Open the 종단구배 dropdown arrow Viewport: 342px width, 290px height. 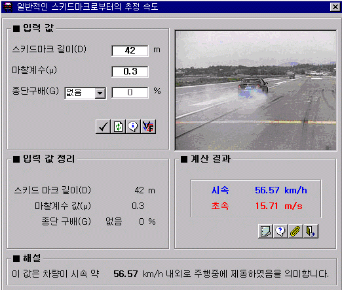100,93
